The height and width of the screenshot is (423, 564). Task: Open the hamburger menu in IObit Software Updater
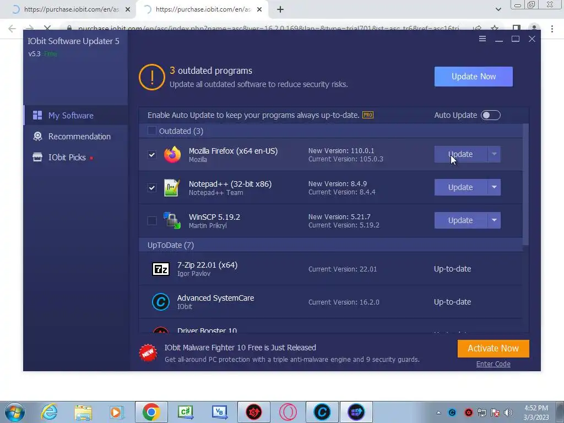tap(482, 39)
